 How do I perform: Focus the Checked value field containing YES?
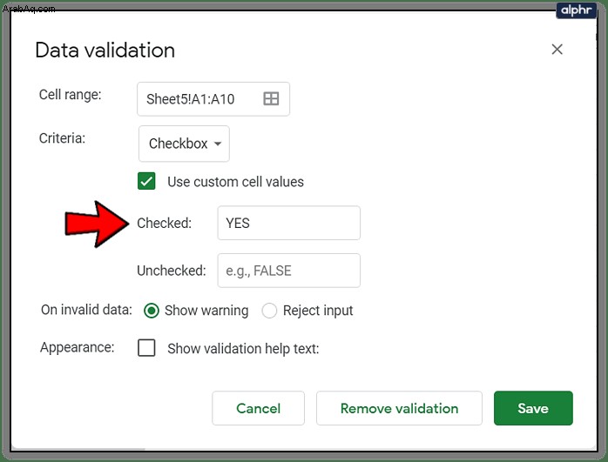point(289,223)
